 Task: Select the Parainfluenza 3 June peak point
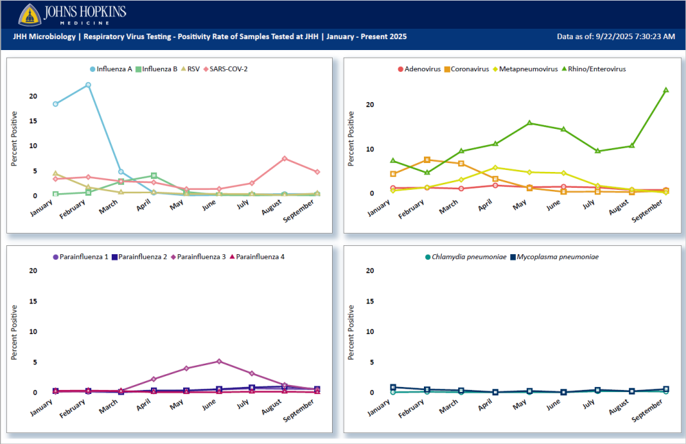point(219,361)
